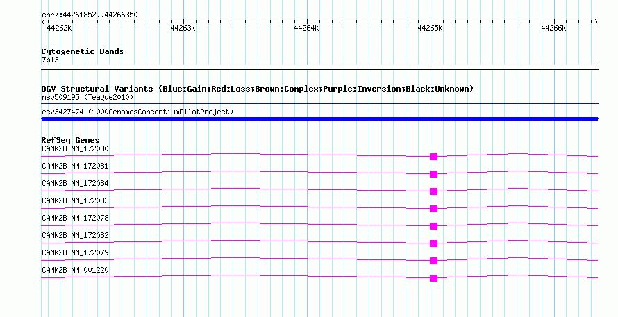This screenshot has height=317, width=618.
Task: Click the thin blue nsv509195 gain line
Action: pos(319,104)
